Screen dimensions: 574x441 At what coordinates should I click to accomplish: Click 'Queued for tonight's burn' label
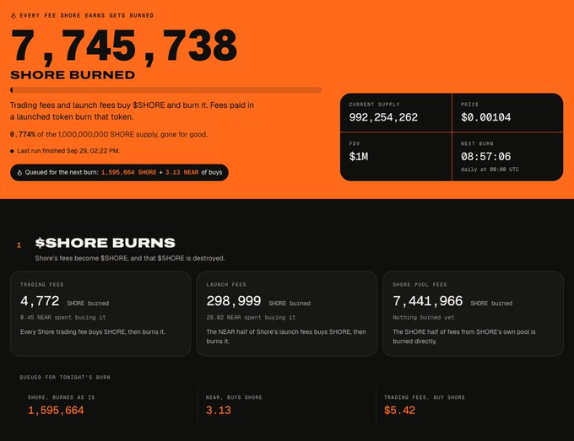(x=65, y=378)
